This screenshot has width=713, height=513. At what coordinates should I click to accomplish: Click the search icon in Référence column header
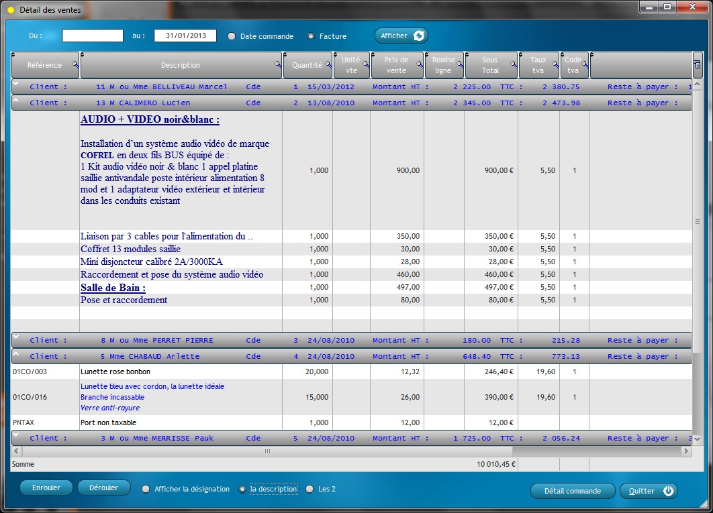point(75,65)
